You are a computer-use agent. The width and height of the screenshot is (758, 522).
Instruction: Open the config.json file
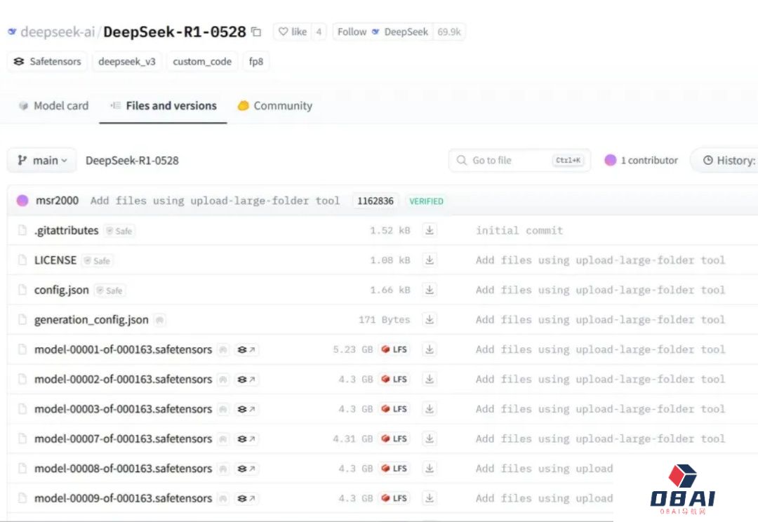[61, 290]
